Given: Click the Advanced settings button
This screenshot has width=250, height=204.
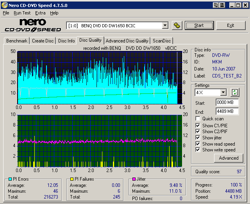Looking at the screenshot, I should [x=229, y=158].
